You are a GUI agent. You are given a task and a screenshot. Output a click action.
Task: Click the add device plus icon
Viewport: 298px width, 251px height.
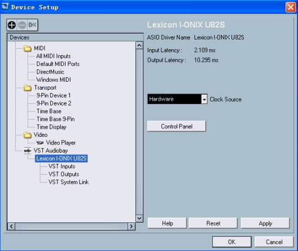(x=12, y=25)
